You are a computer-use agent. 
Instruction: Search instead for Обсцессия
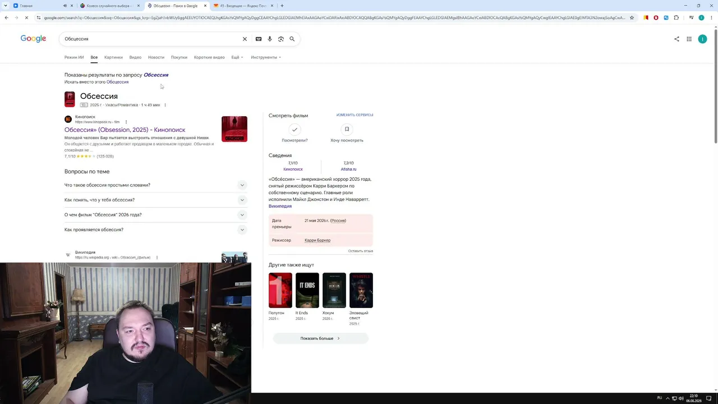(x=117, y=82)
